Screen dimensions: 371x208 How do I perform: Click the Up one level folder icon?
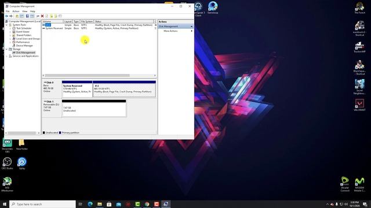point(17,16)
